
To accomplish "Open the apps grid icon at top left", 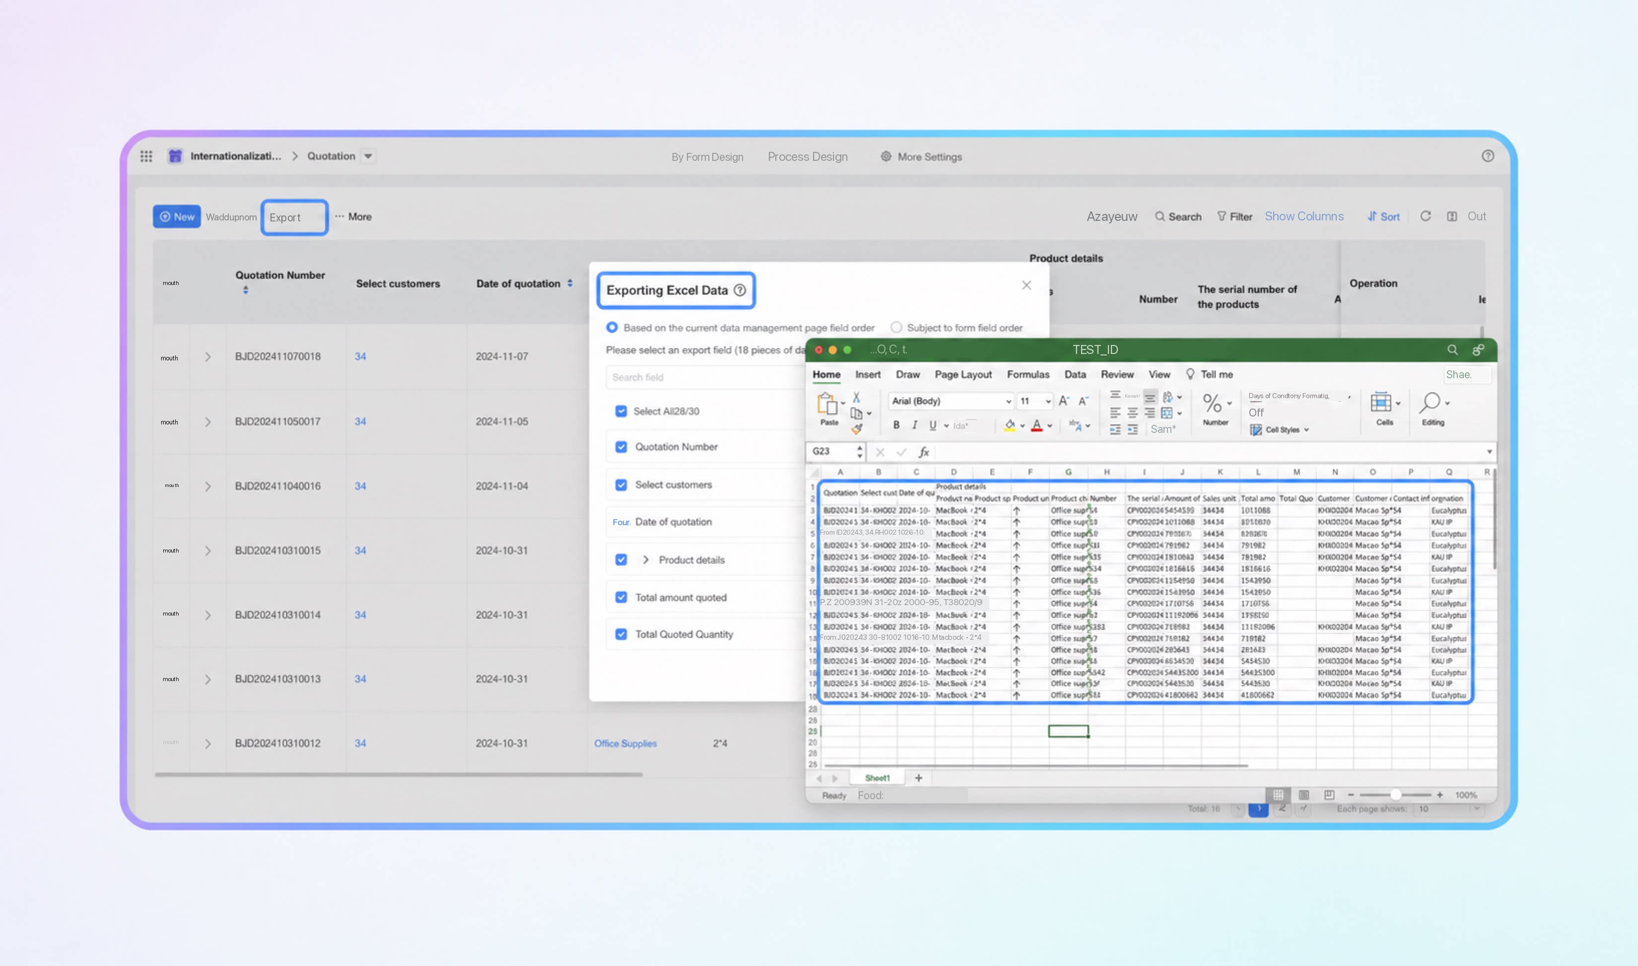I will 146,156.
